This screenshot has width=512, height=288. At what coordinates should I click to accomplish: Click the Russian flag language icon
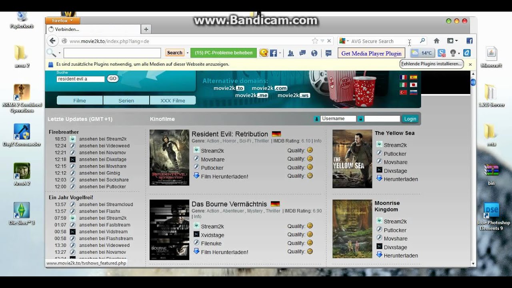coord(414,92)
